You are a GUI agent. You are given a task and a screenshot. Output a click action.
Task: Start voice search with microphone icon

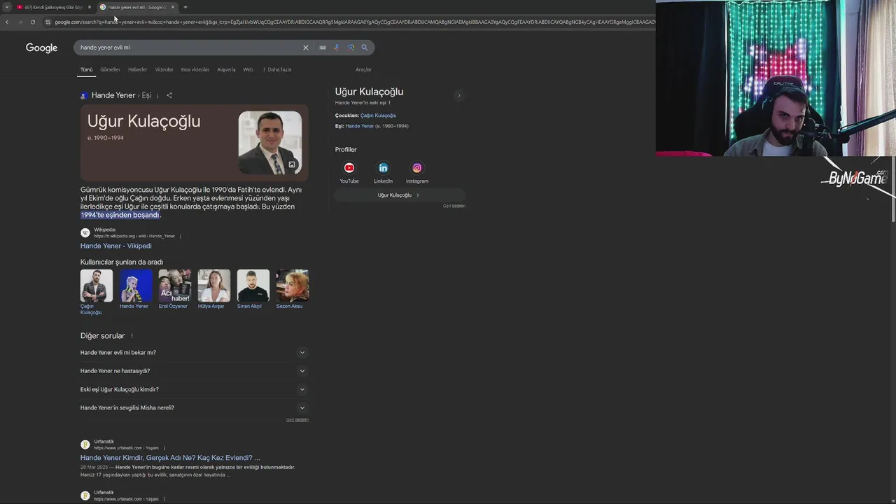coord(336,48)
